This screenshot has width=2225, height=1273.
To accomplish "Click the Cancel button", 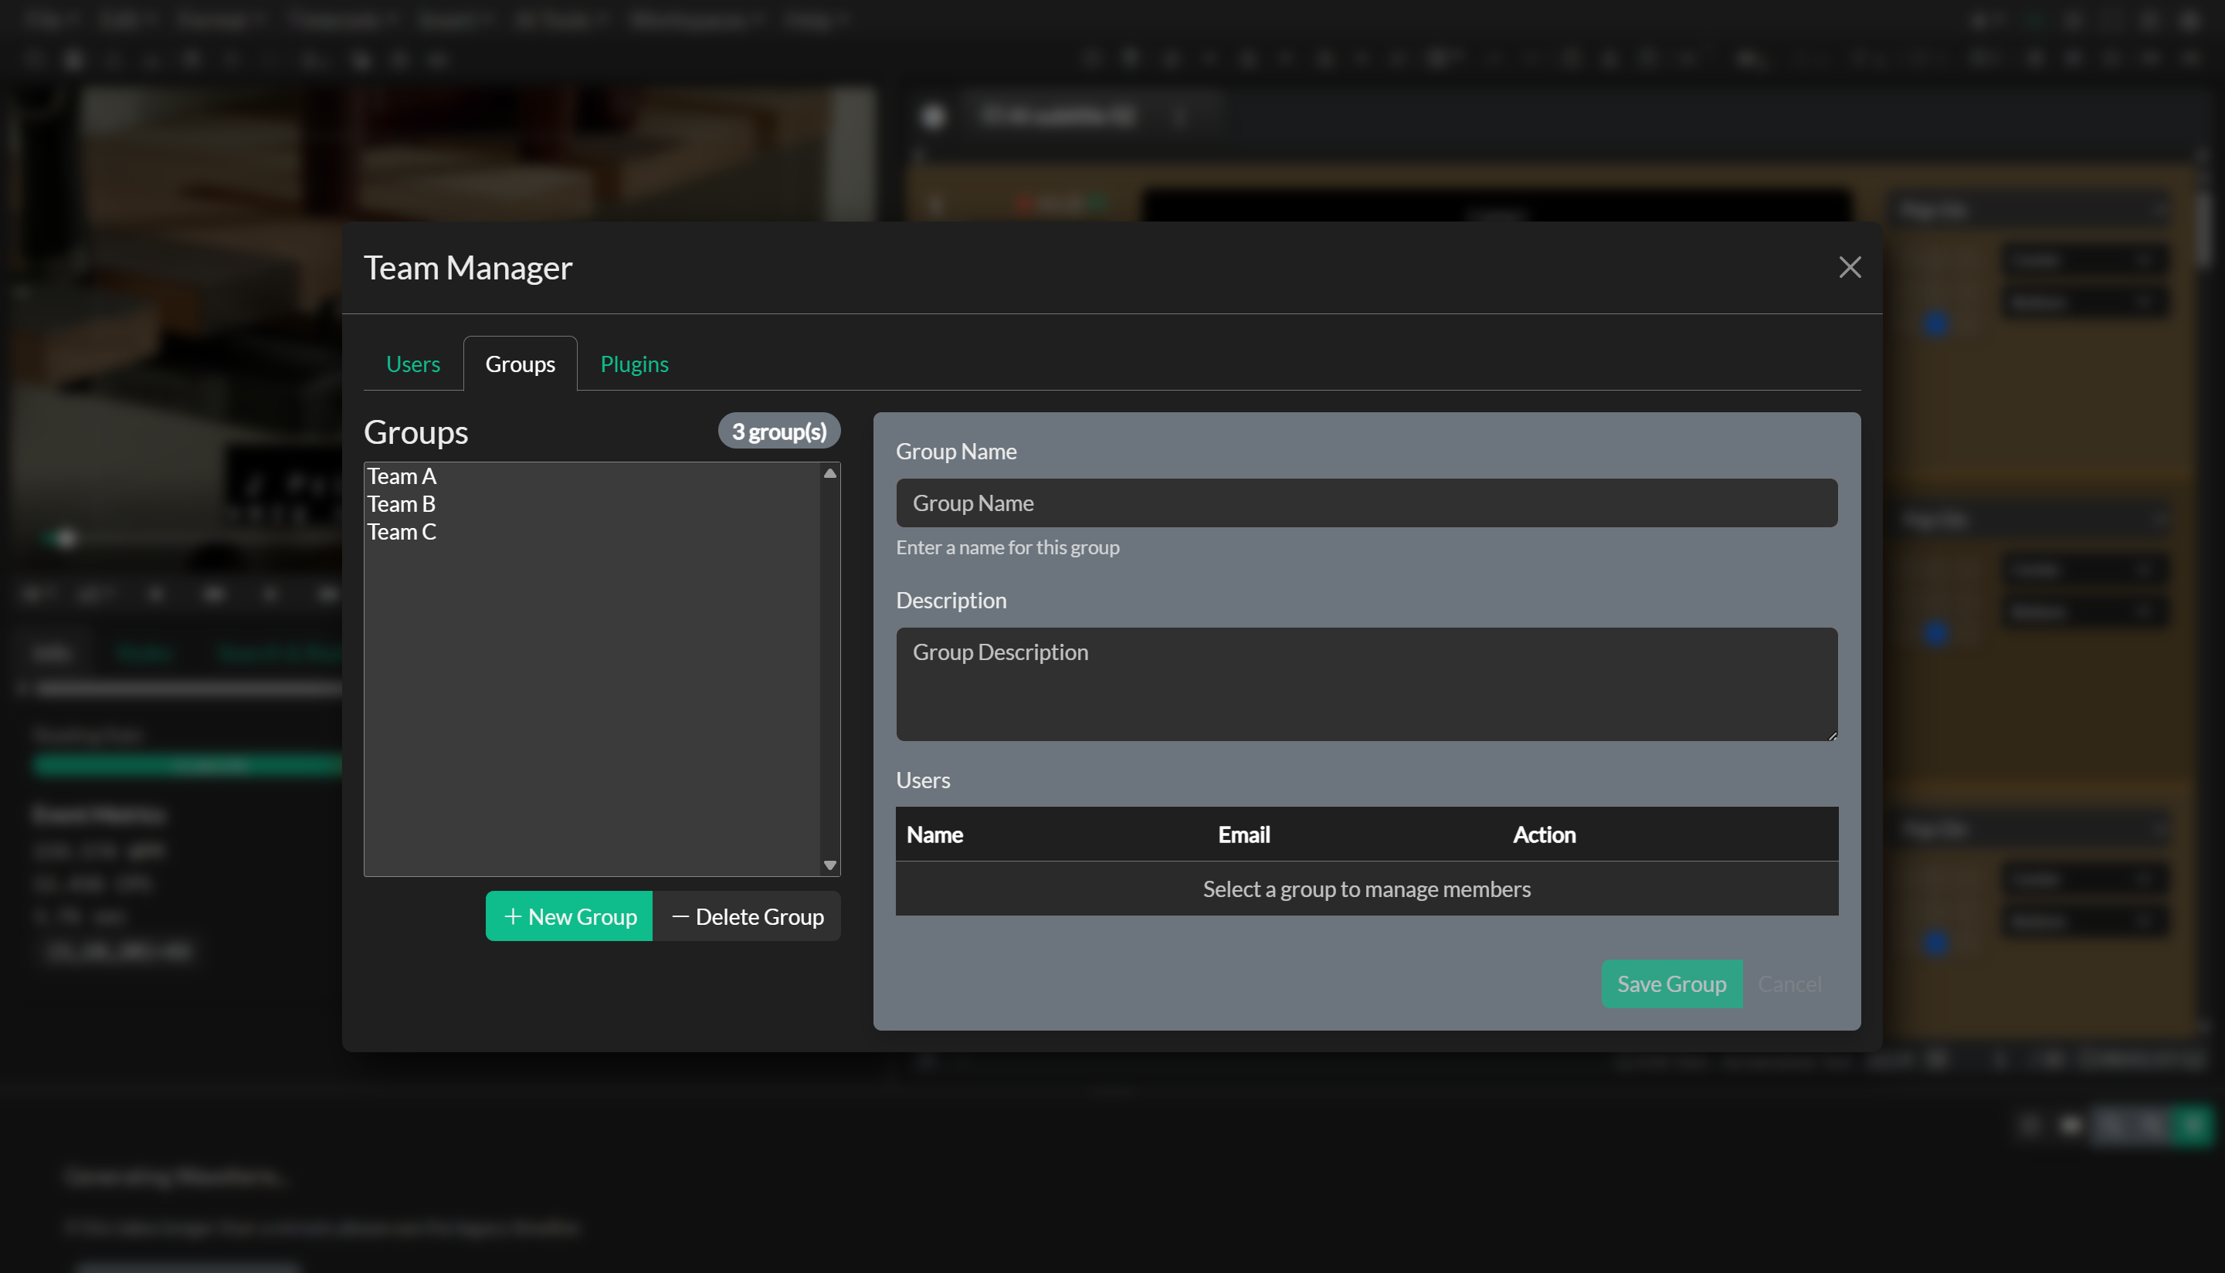I will click(x=1791, y=983).
